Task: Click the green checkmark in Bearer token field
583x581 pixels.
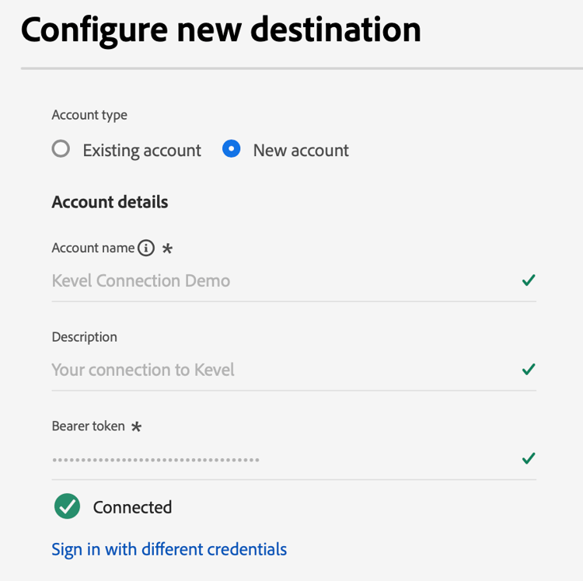Action: click(529, 459)
